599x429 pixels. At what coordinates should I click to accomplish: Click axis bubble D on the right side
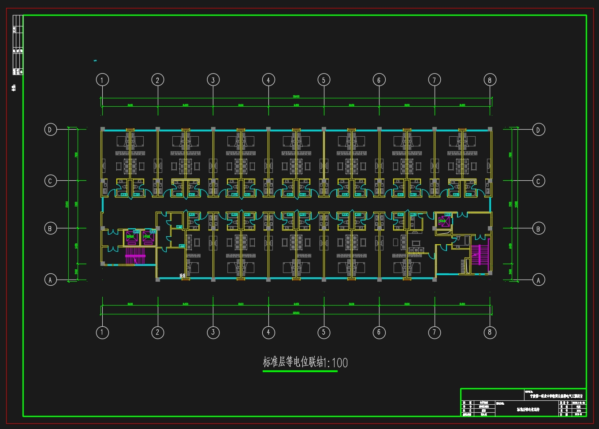click(539, 130)
